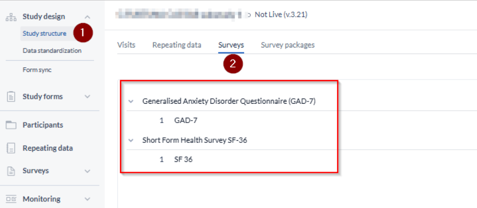Click the Study design hierarchy icon
477x208 pixels.
[x=11, y=17]
